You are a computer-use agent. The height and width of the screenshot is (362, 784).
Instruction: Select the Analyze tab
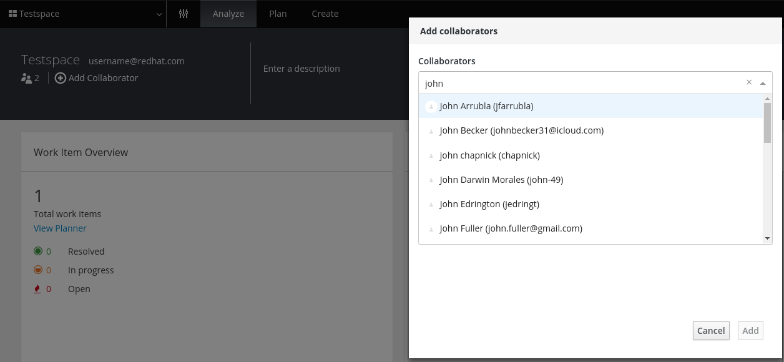click(228, 13)
